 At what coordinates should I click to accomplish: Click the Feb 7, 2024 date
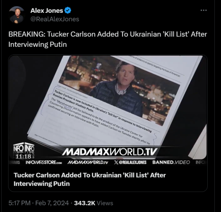click(52, 203)
